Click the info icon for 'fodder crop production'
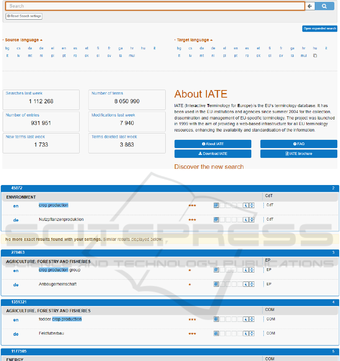The width and height of the screenshot is (340, 361). click(246, 319)
